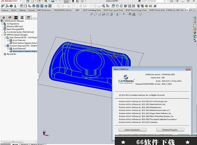Open the 3DQP Strip Layout (Part) tab
Viewport: 197px width, 145px height.
point(113,10)
